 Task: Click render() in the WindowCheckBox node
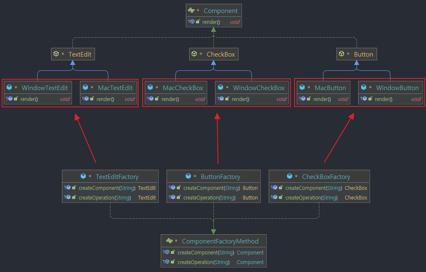point(241,99)
